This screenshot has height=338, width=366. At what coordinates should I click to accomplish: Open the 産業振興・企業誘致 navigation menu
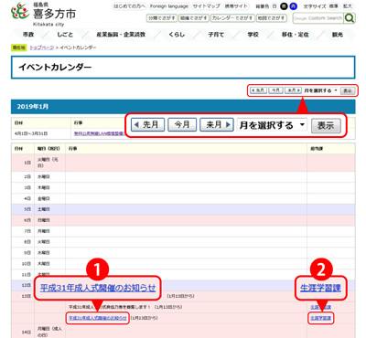121,35
